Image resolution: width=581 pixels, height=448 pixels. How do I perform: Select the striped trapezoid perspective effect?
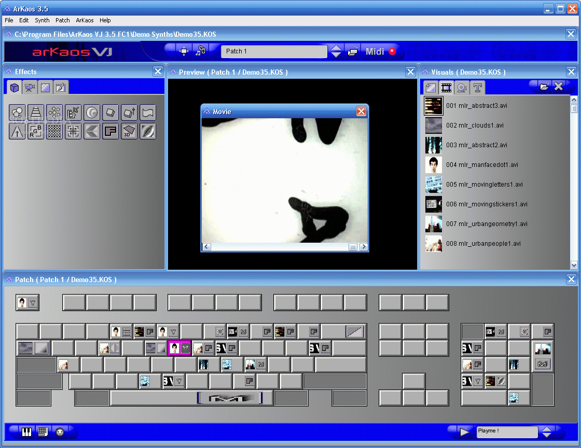pyautogui.click(x=36, y=113)
